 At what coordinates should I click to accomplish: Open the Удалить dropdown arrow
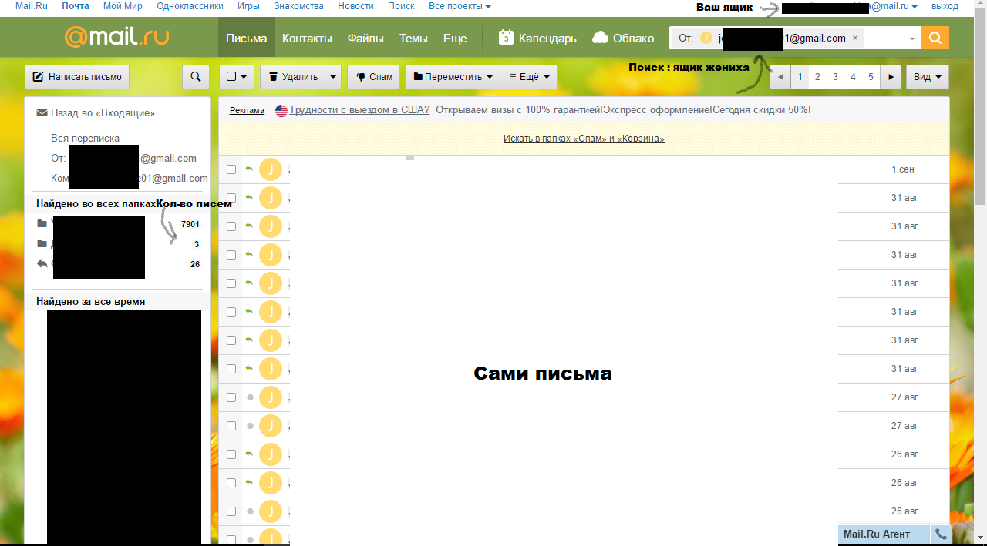pyautogui.click(x=333, y=77)
